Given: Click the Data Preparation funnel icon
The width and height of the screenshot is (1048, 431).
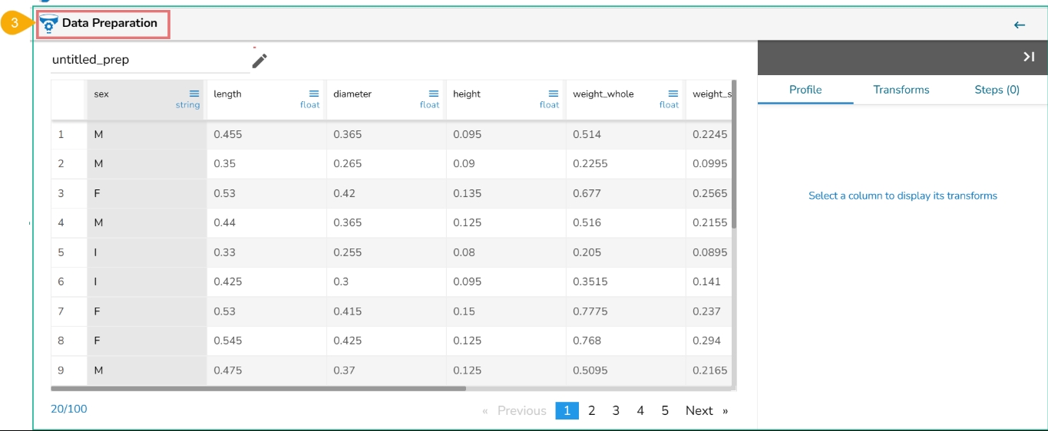Looking at the screenshot, I should pyautogui.click(x=49, y=24).
